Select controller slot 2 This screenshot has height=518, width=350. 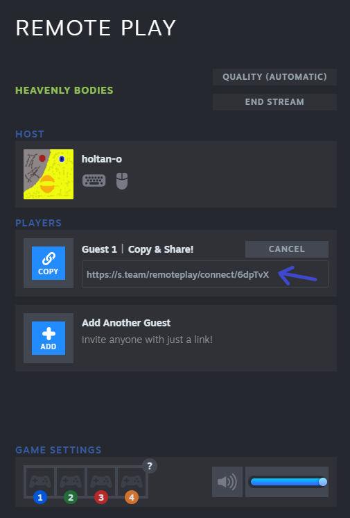(71, 483)
